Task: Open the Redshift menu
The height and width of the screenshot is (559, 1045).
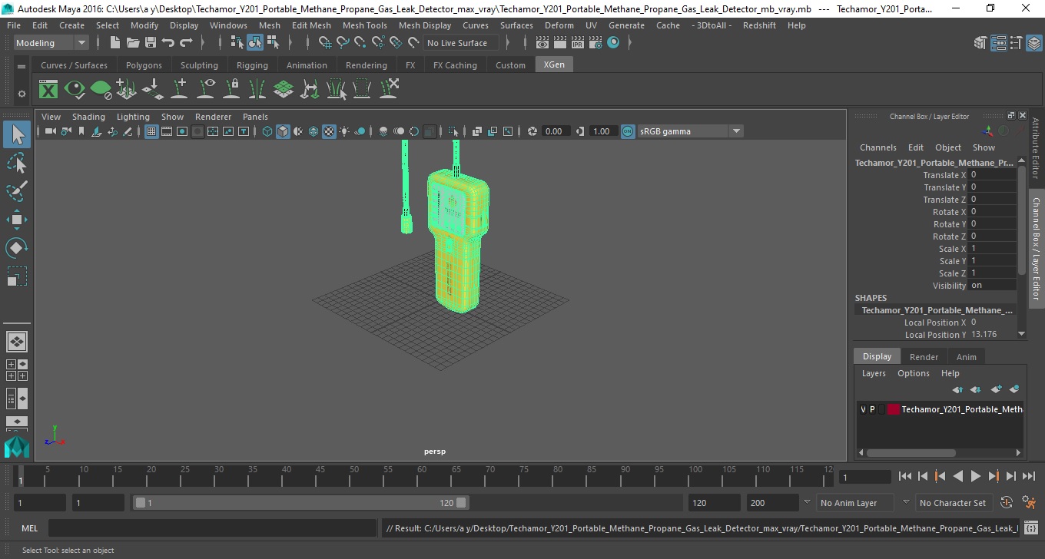Action: (x=759, y=25)
